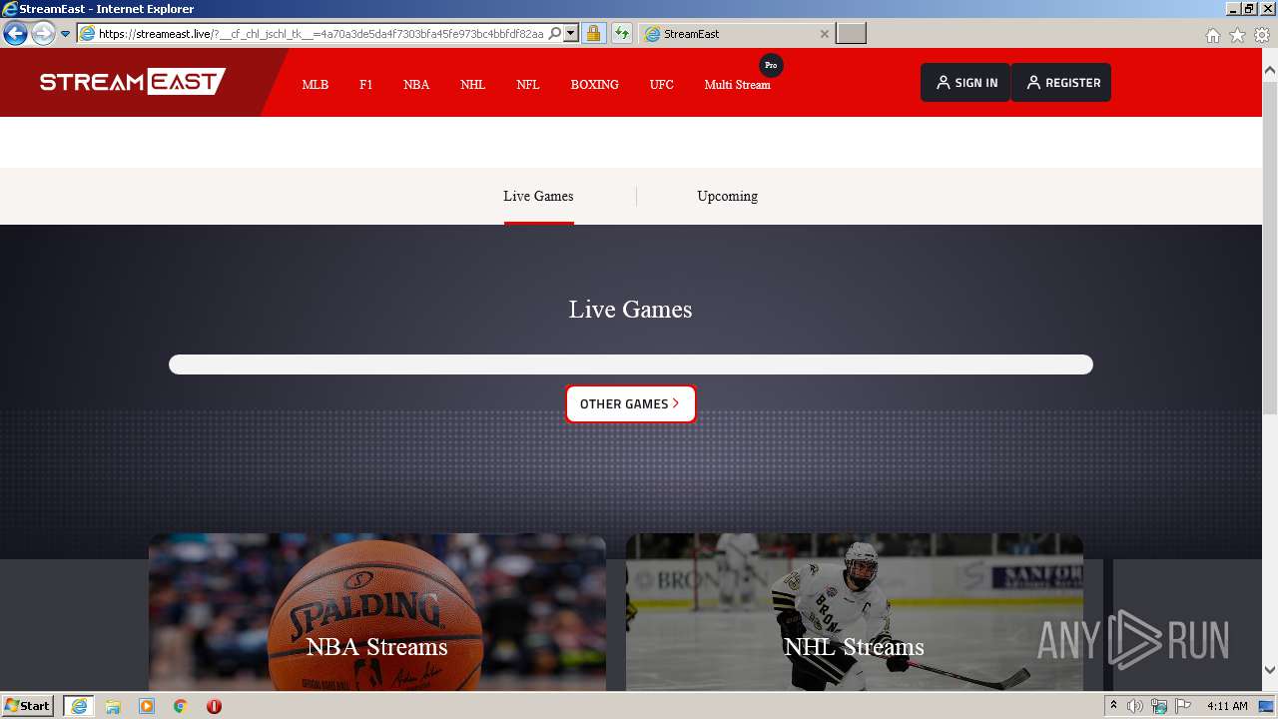Click the SIGN IN button
The height and width of the screenshot is (719, 1278).
965,83
